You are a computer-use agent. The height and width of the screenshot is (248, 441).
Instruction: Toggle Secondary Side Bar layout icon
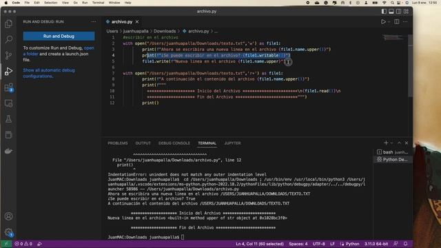click(398, 11)
